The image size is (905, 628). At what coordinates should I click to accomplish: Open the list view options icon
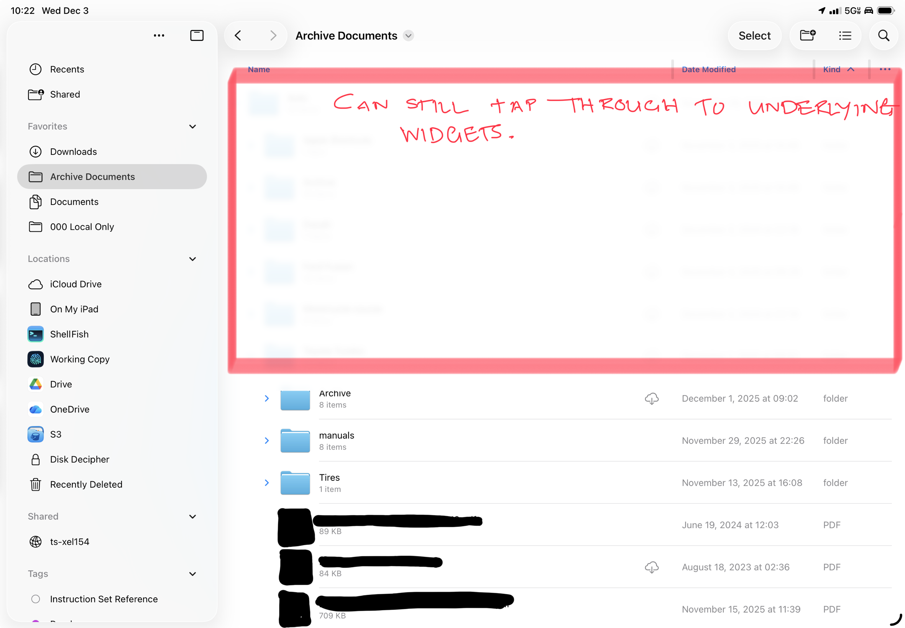(845, 36)
